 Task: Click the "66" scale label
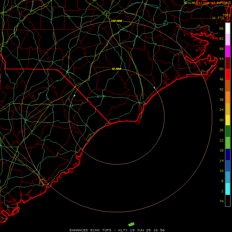point(221,28)
